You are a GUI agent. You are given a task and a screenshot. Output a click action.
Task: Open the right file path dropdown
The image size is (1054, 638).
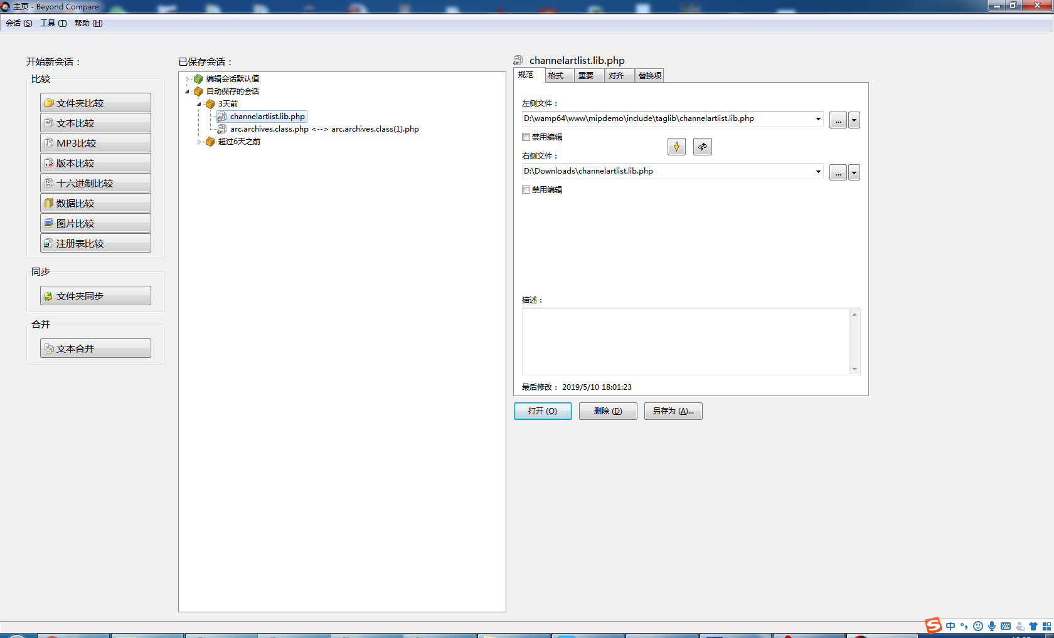coord(818,172)
